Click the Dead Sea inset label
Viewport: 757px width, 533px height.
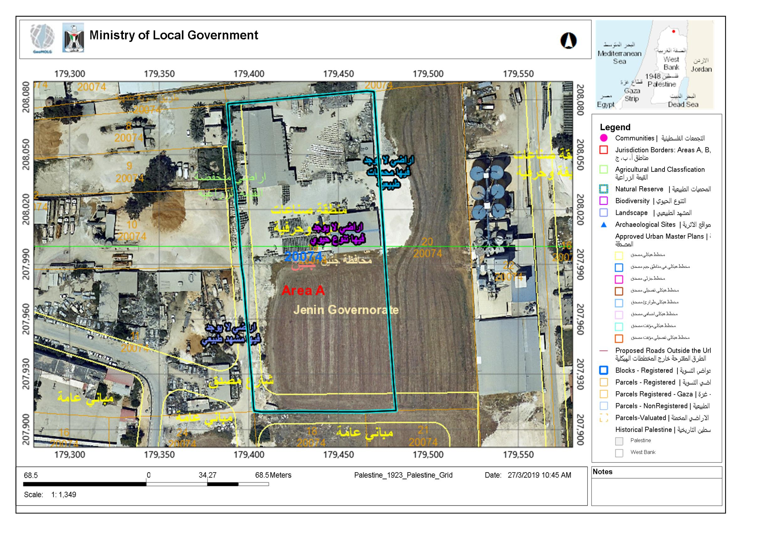click(x=683, y=104)
